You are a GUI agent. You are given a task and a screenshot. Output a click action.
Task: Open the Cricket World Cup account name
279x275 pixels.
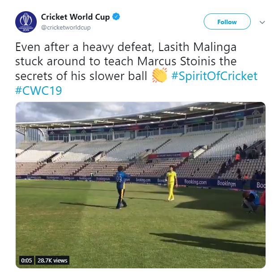(75, 17)
